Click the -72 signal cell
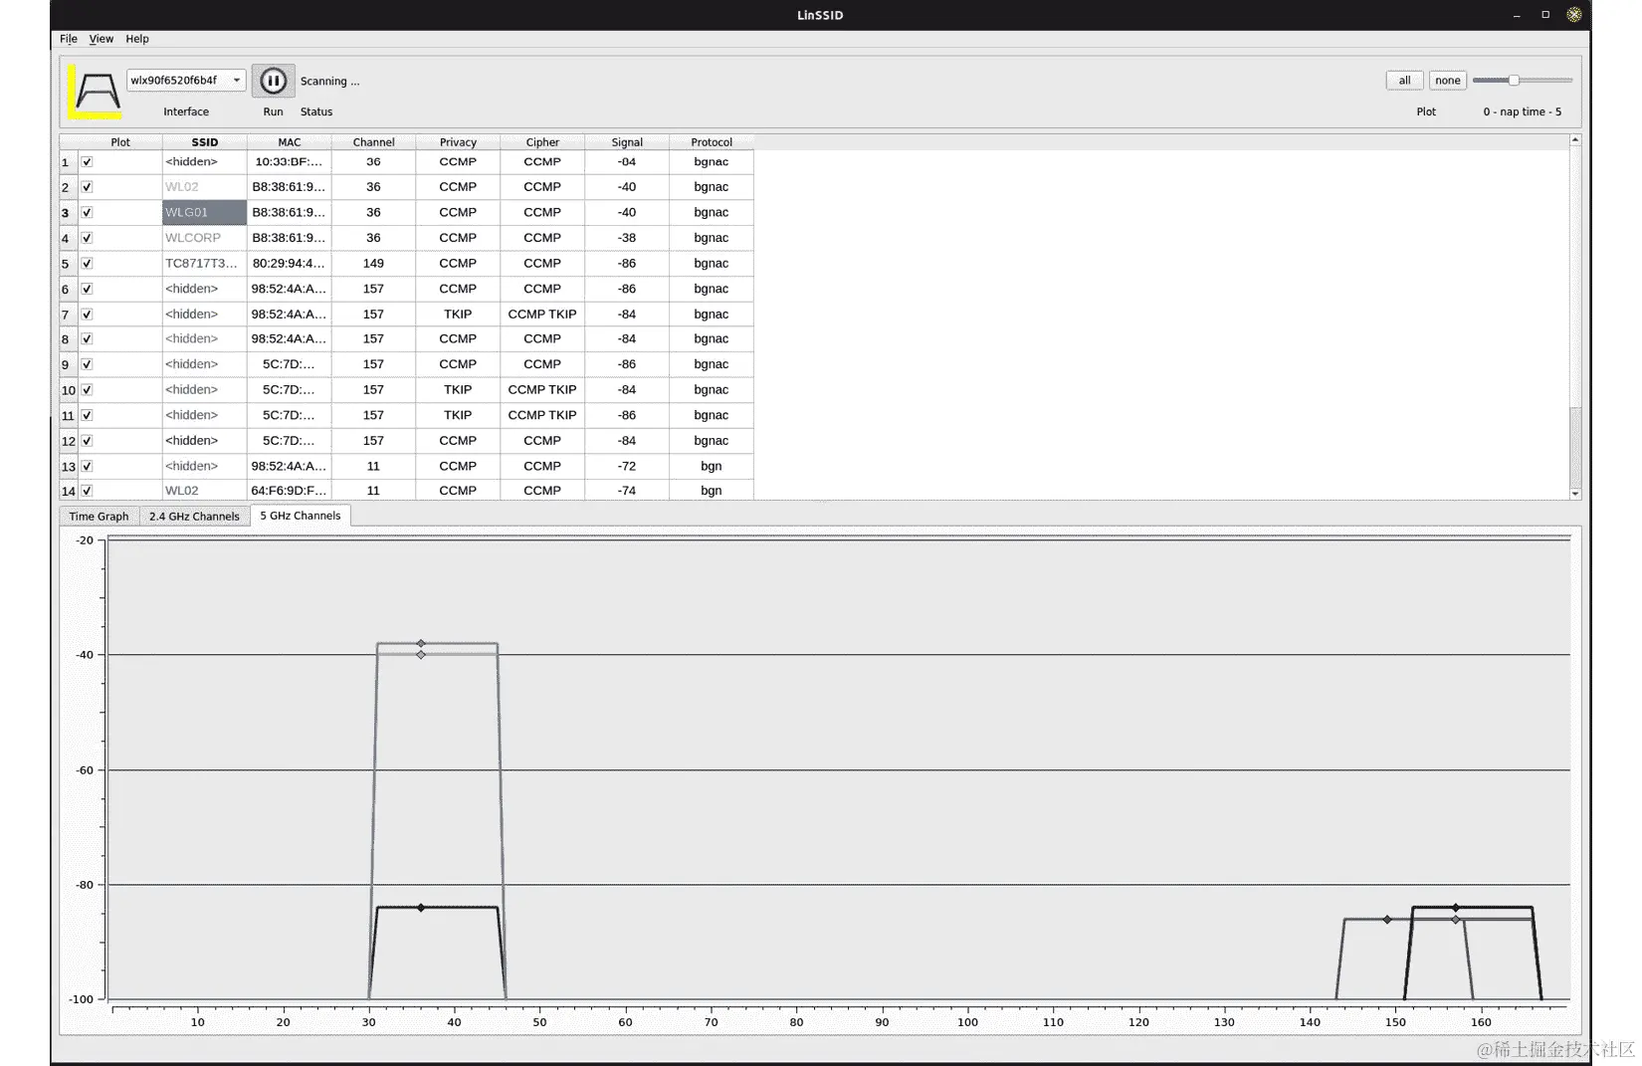The width and height of the screenshot is (1642, 1066). pyautogui.click(x=627, y=466)
